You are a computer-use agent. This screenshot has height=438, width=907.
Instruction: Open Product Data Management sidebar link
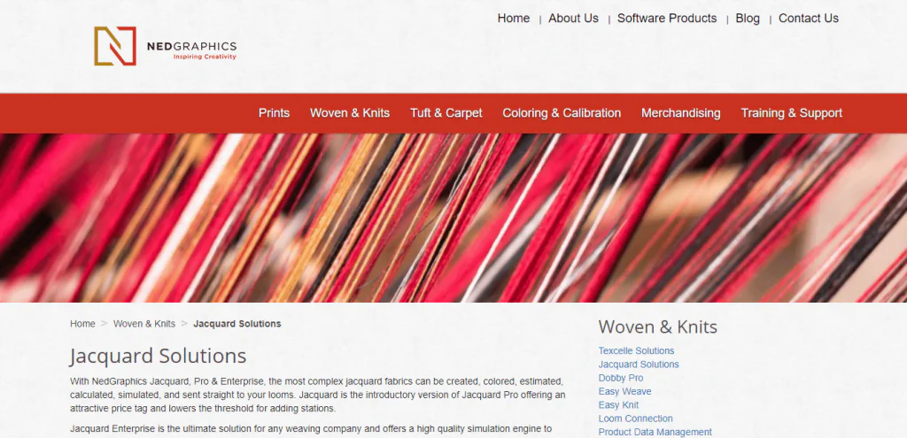655,432
